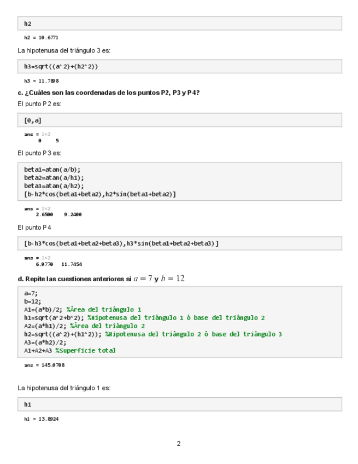Click the output line h2 = 10.6771

[41, 38]
